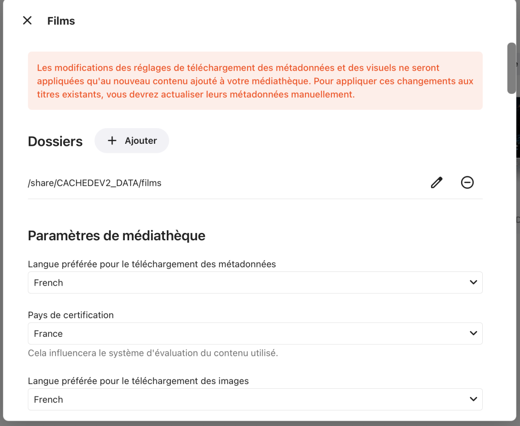The height and width of the screenshot is (426, 520).
Task: Remove the CACHEDEV2_DATA/films folder using minus icon
Action: [467, 183]
